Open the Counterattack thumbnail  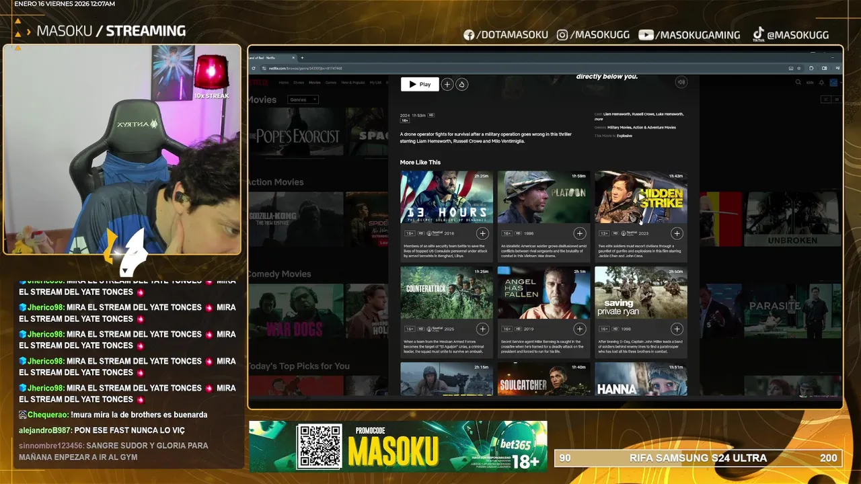click(447, 292)
